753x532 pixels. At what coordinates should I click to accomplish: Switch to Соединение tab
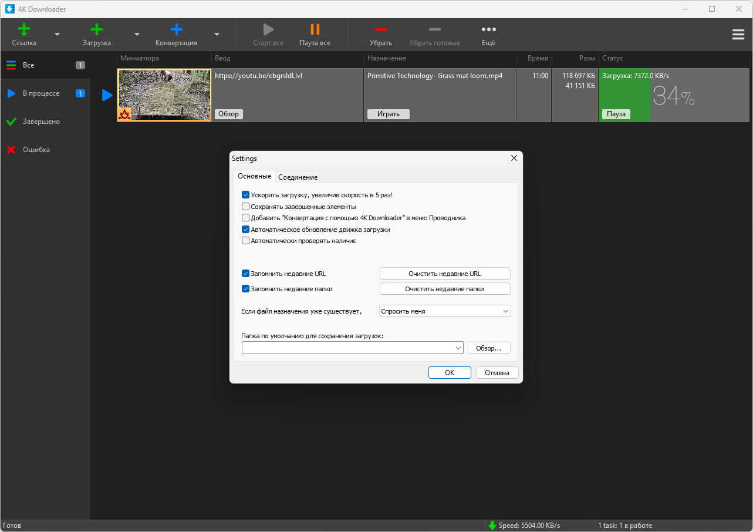point(298,177)
